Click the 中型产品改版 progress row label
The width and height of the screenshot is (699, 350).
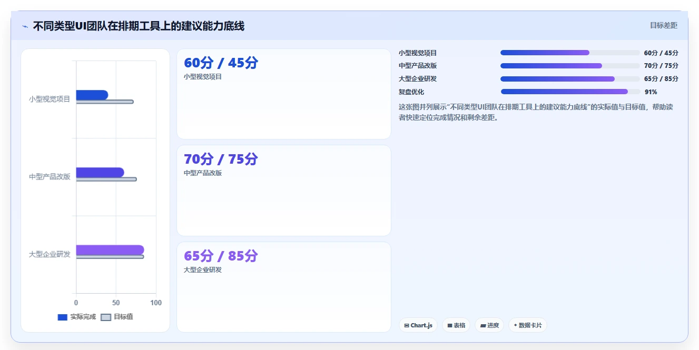[x=418, y=66]
